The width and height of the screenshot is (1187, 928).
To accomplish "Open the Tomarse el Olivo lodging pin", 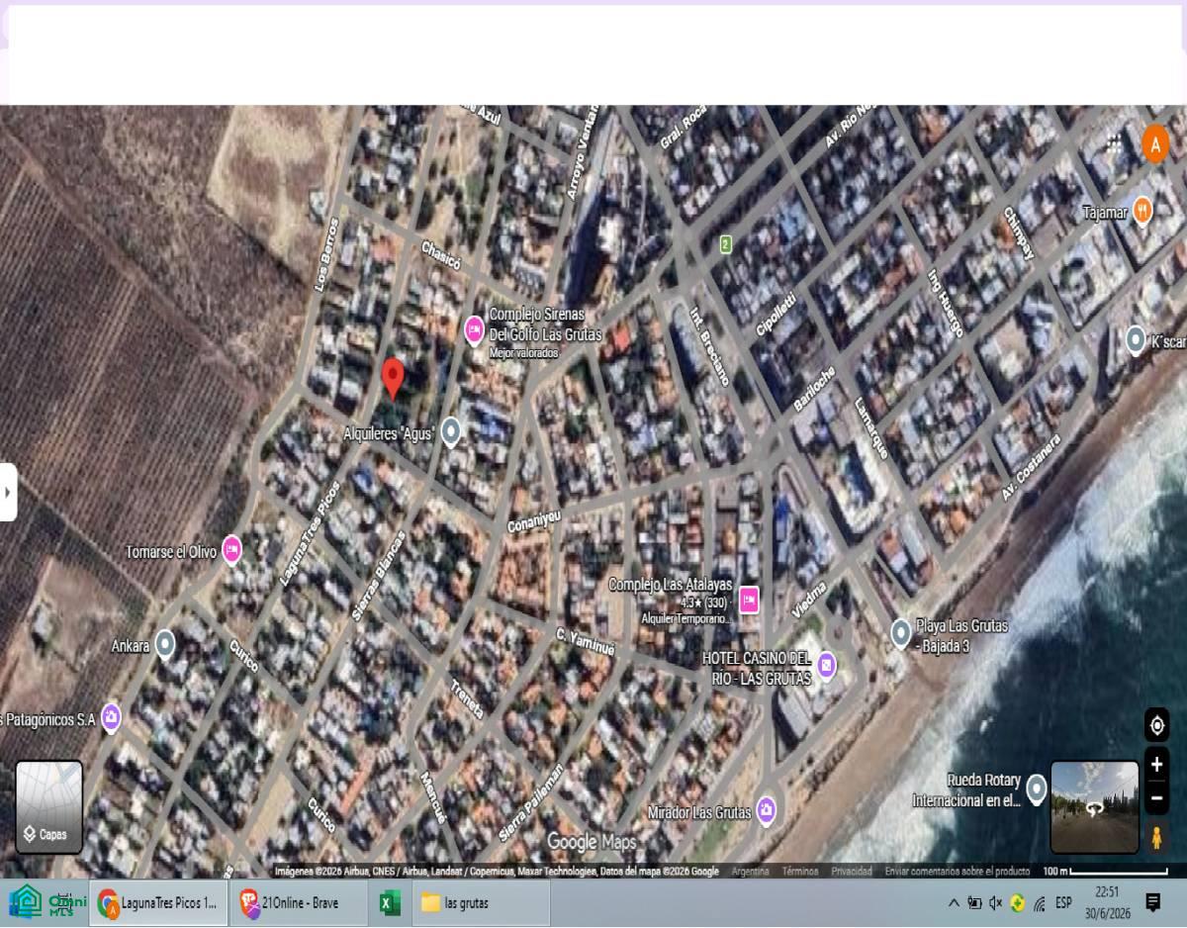I will [x=231, y=549].
